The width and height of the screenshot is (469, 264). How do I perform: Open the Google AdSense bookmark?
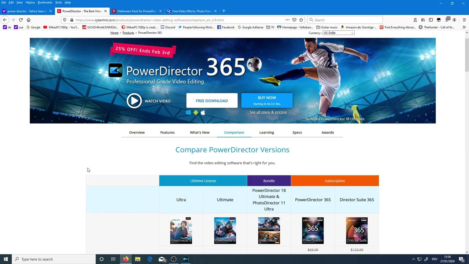[250, 27]
